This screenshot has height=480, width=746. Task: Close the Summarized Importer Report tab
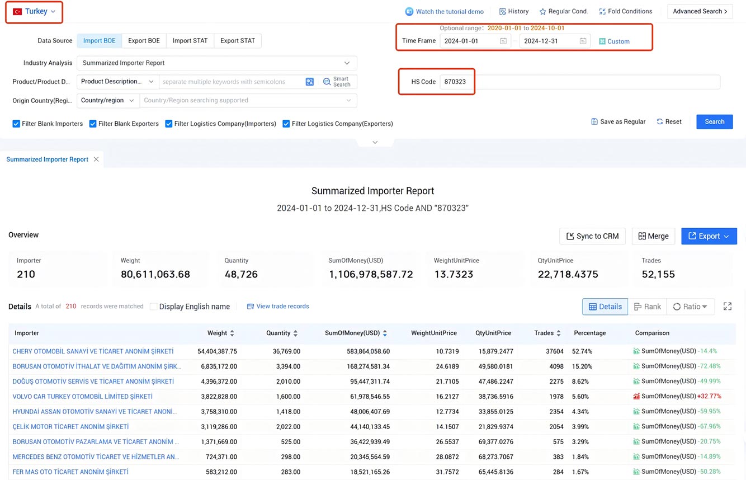[x=96, y=159]
